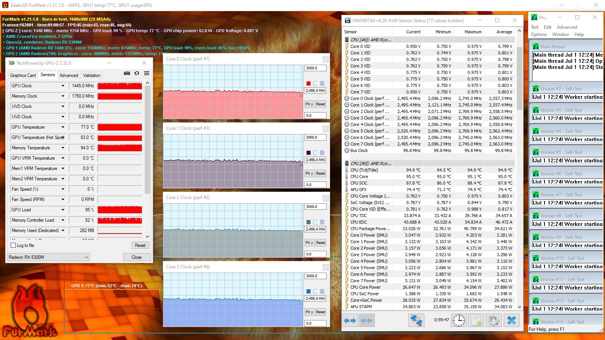Open the GPU Load sensor dropdown
Screen dimensions: 605x340
coord(63,210)
